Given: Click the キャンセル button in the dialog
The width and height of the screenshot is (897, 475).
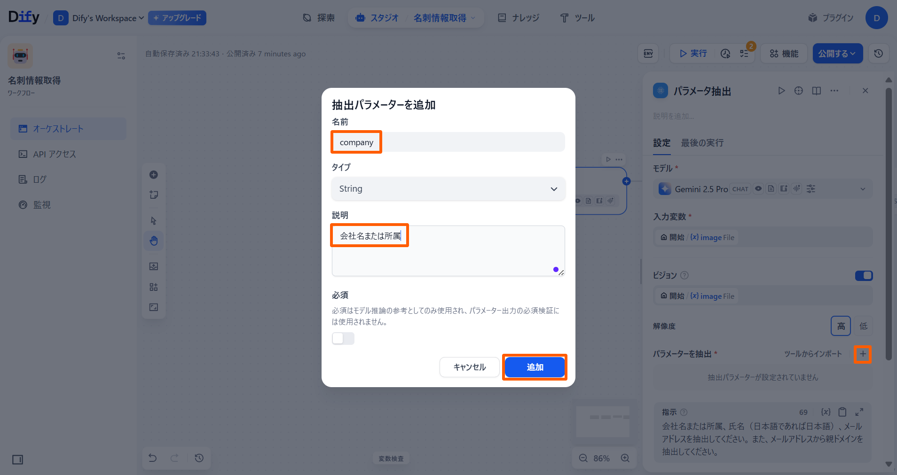Looking at the screenshot, I should pyautogui.click(x=469, y=367).
